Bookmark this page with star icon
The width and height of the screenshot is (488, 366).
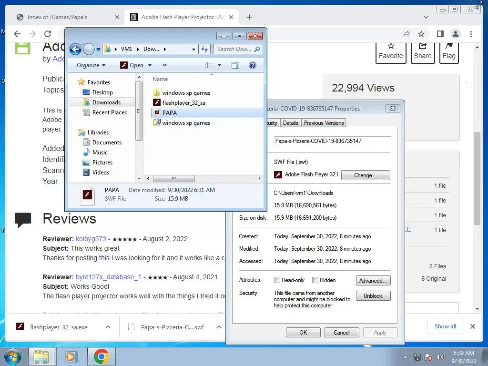[x=421, y=34]
